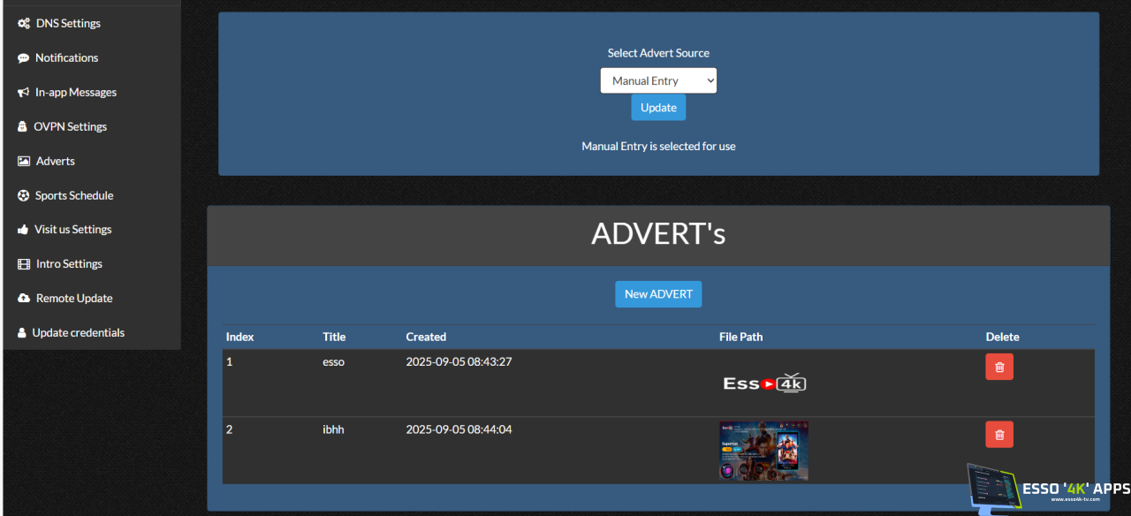Image resolution: width=1131 pixels, height=516 pixels.
Task: Delete the esso advert using trash button
Action: tap(999, 367)
